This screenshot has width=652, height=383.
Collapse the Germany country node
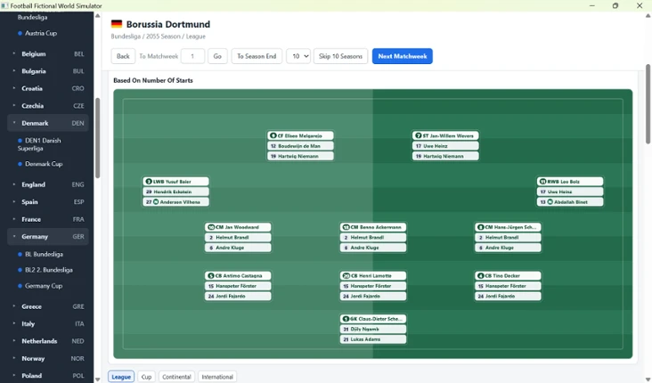coord(13,236)
